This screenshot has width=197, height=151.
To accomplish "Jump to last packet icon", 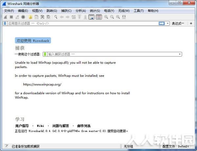I will pos(85,17).
